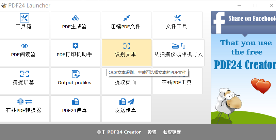The height and width of the screenshot is (140, 276).
Task: Click the PDF阅读器 eye icon
Action: 25,46
